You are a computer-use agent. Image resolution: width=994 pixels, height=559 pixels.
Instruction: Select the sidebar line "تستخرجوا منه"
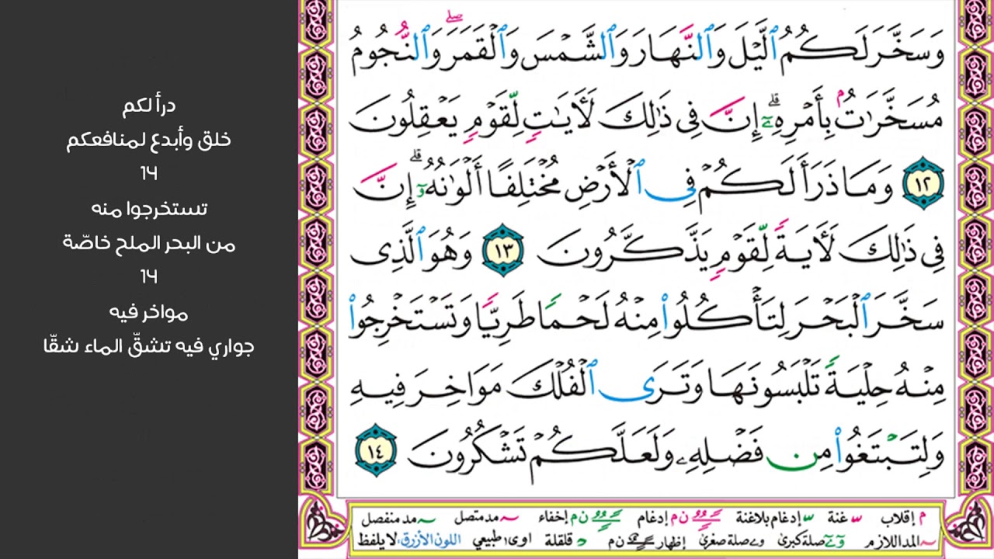[149, 209]
